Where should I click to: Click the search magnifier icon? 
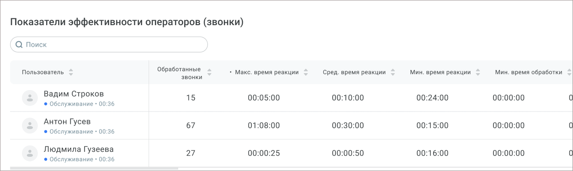coord(19,45)
